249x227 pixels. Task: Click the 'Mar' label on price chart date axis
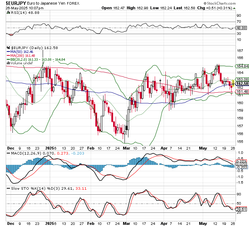click(127, 148)
